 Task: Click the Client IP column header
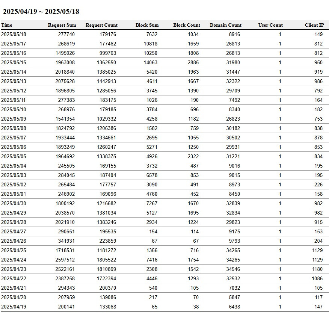314,25
